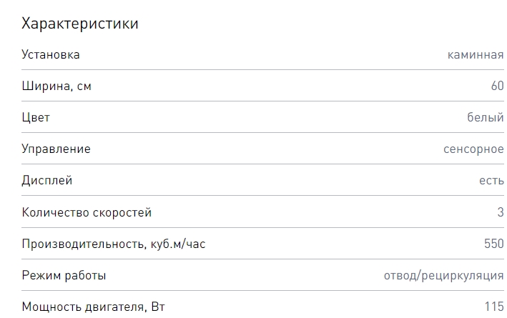
Task: Select the сенсорное control value
Action: pyautogui.click(x=473, y=149)
